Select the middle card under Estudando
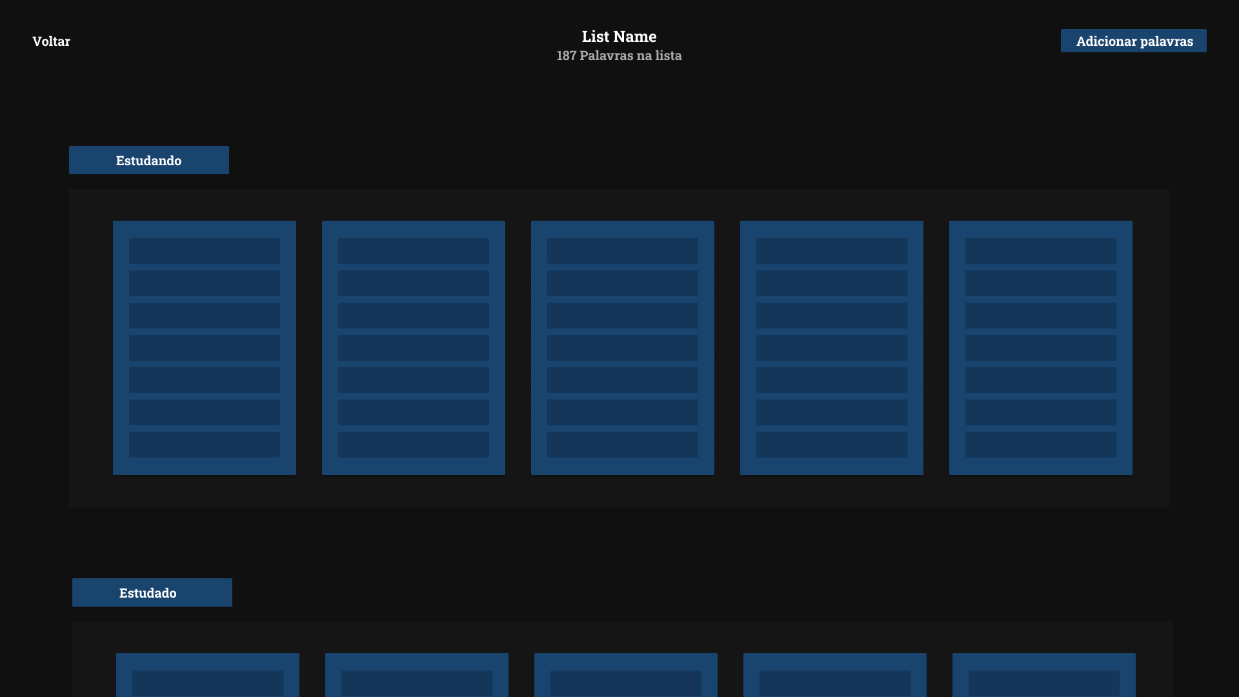 pyautogui.click(x=622, y=347)
